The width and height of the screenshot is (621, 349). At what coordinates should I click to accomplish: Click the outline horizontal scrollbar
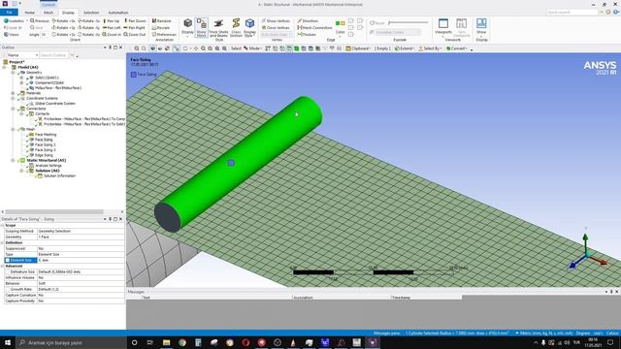(x=54, y=211)
